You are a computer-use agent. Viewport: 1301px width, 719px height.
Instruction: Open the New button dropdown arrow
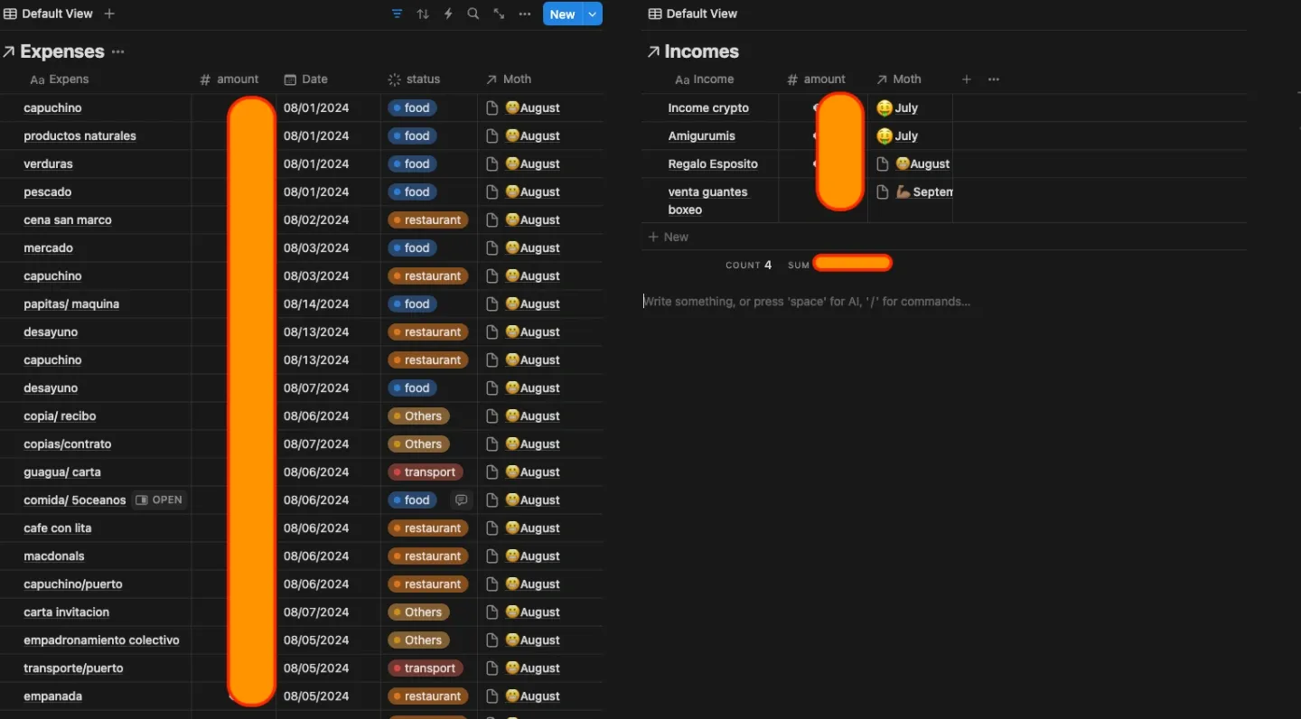(x=593, y=14)
